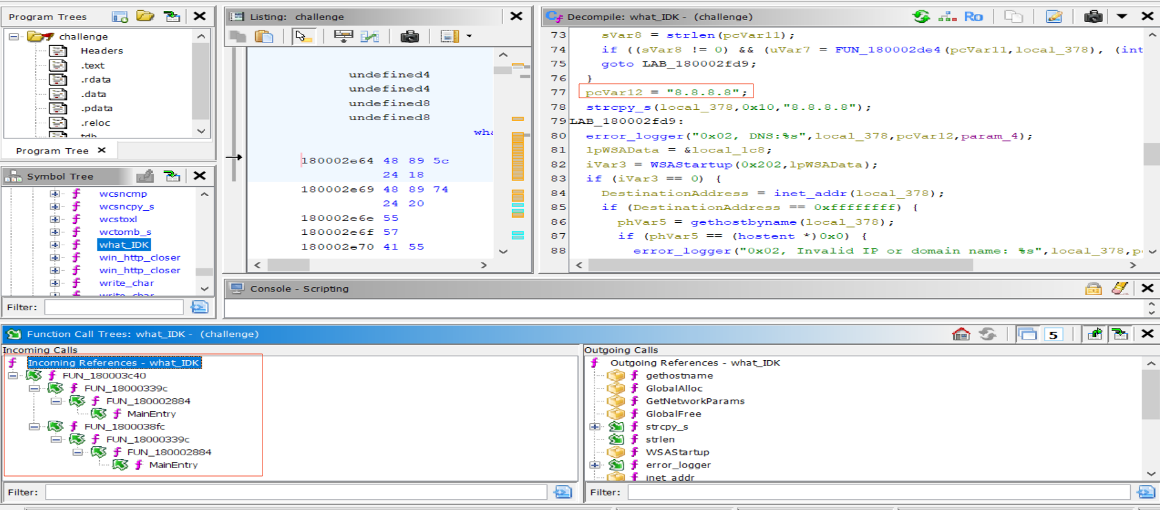The width and height of the screenshot is (1160, 510).
Task: Expand strcpy_s in Outgoing Calls
Action: [595, 427]
